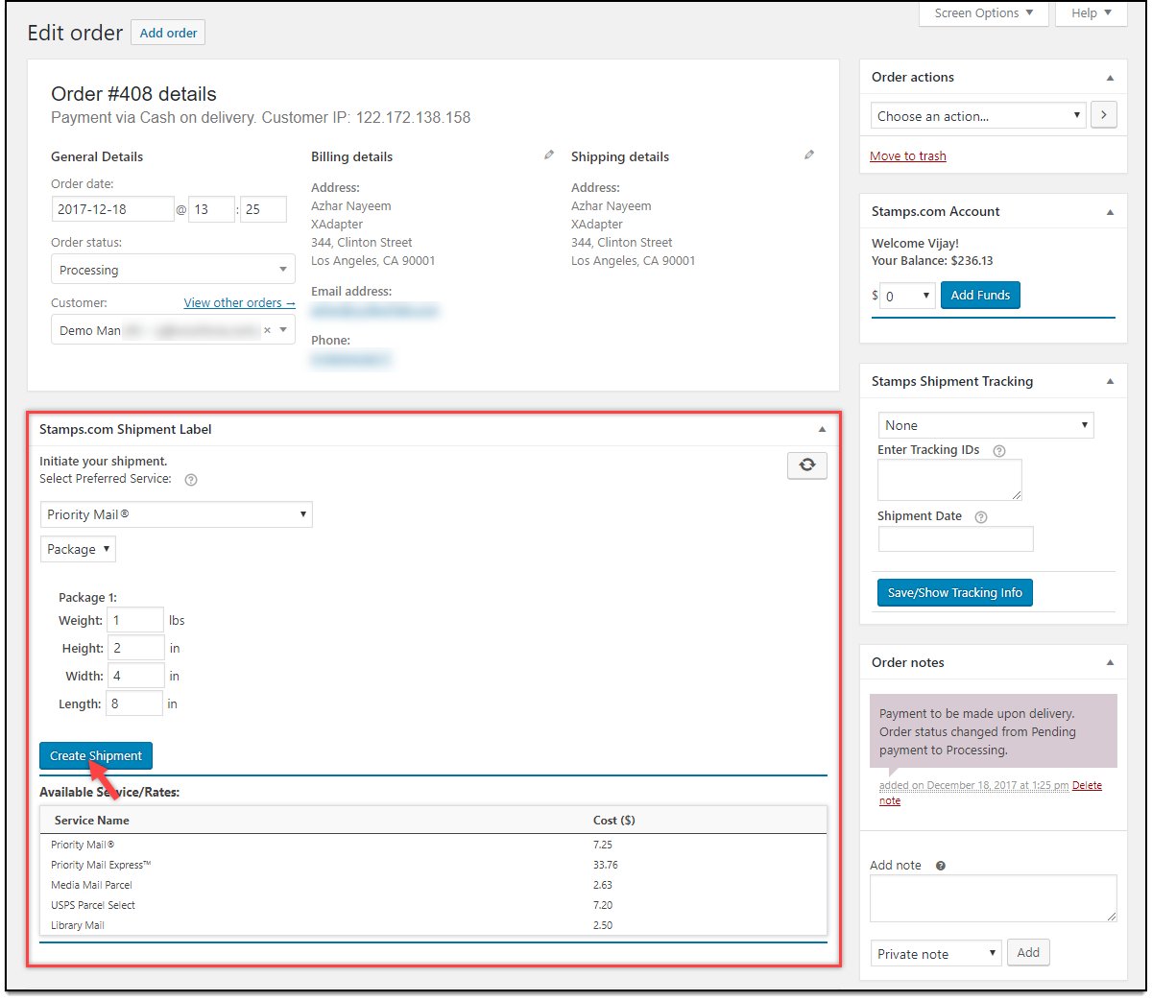
Task: Edit billing details pencil icon
Action: (549, 155)
